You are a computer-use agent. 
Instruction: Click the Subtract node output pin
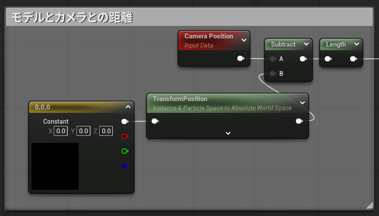pos(303,59)
